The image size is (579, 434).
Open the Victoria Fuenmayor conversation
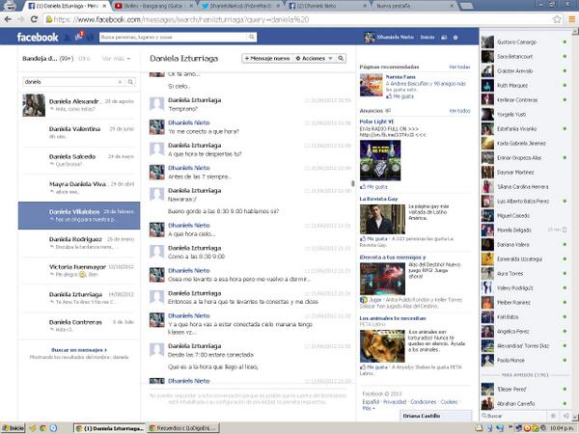(79, 270)
